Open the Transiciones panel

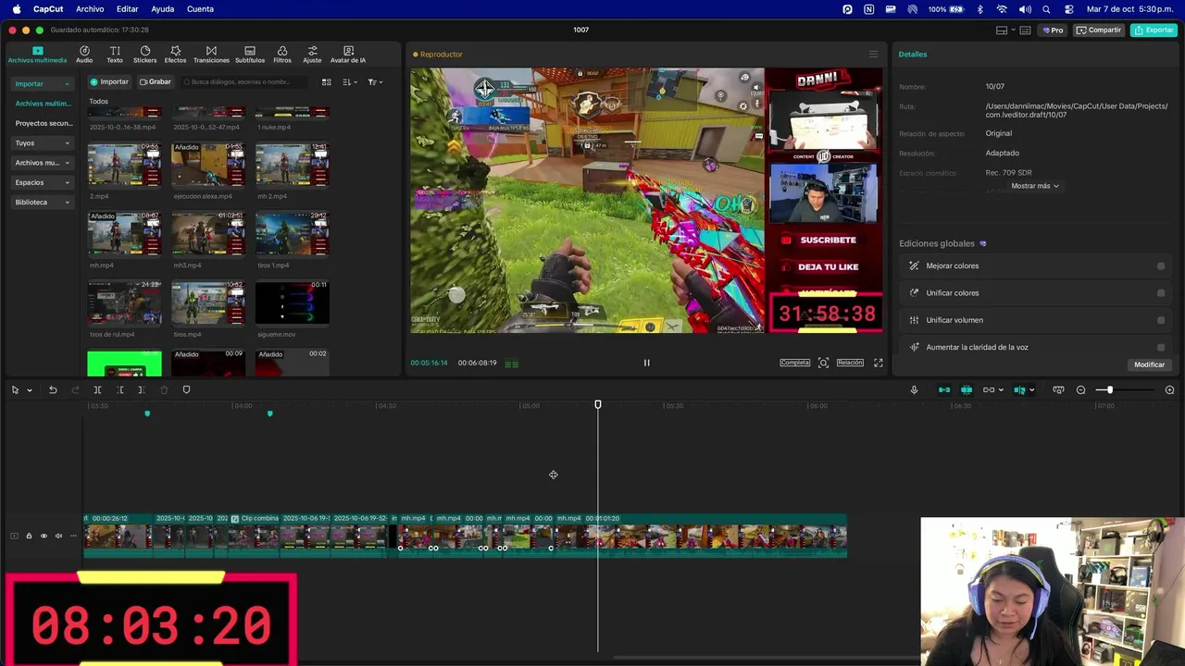tap(211, 55)
